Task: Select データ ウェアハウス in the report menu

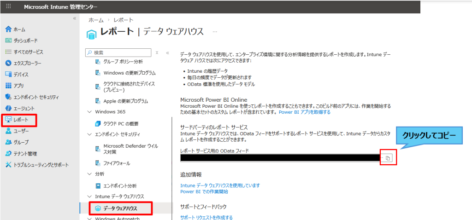Action: pyautogui.click(x=120, y=208)
